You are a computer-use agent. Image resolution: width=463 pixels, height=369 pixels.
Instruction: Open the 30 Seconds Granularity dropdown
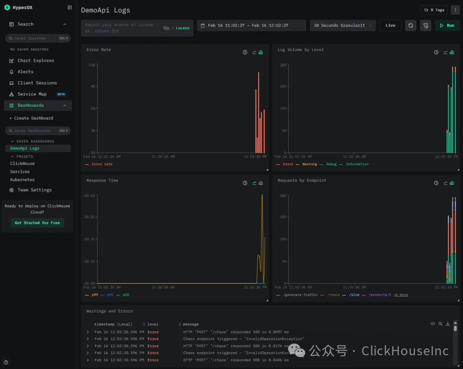click(343, 25)
